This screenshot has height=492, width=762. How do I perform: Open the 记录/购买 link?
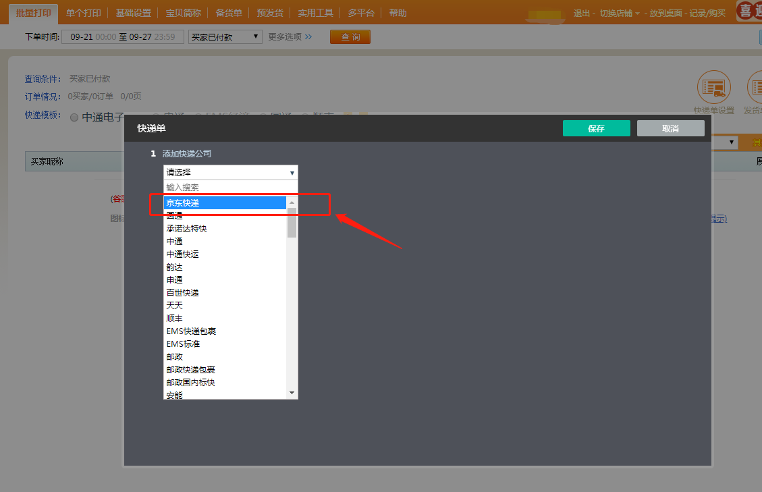[x=707, y=13]
